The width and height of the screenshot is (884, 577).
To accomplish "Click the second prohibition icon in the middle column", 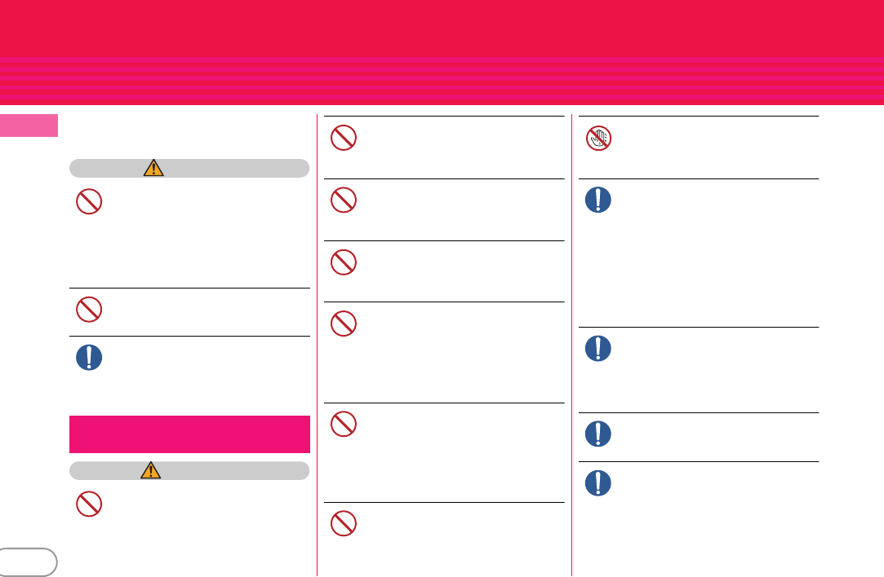I will [344, 200].
